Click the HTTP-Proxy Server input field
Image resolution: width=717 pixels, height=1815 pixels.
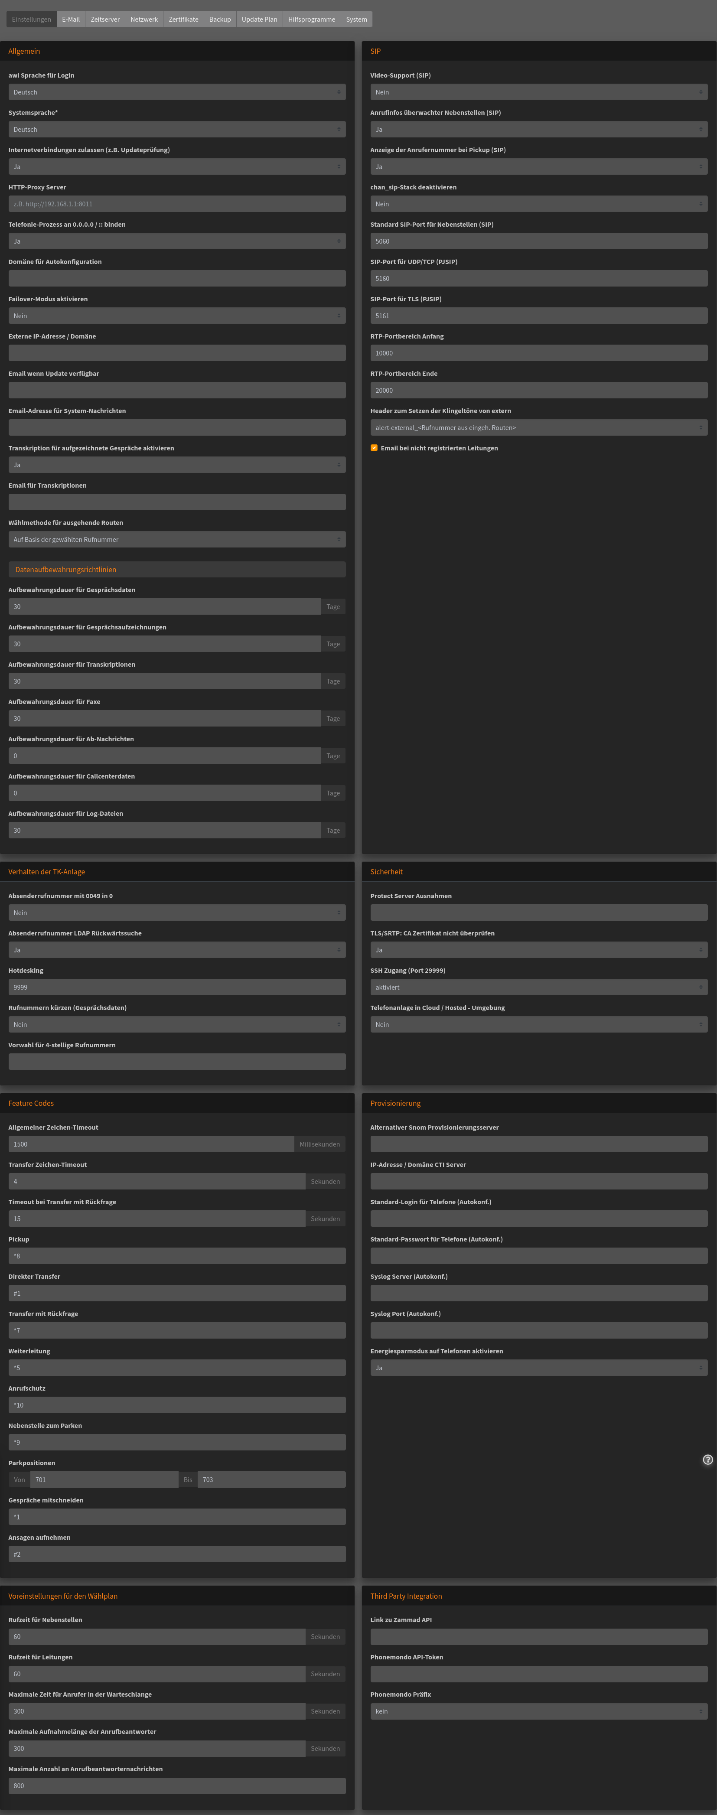(x=177, y=204)
